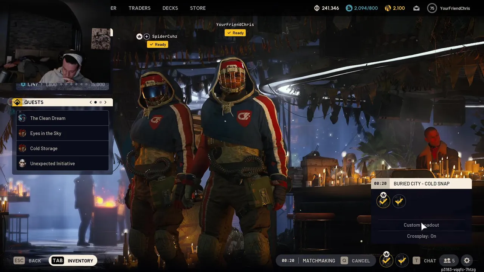Screen dimensions: 484x272
Task: Select YourFriendChris name above character
Action: click(x=235, y=25)
